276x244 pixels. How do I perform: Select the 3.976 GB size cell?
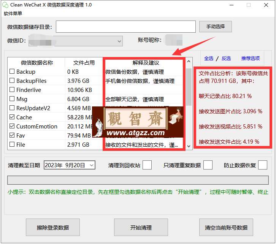78,81
